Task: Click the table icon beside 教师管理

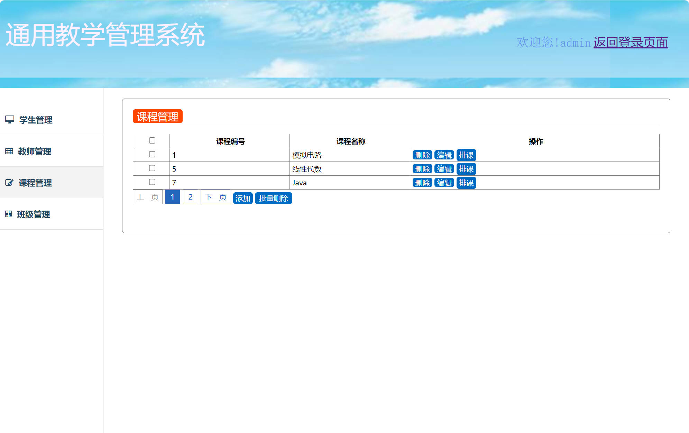Action: click(x=9, y=151)
